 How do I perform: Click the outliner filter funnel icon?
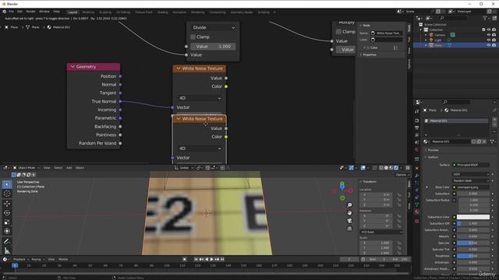click(x=485, y=18)
